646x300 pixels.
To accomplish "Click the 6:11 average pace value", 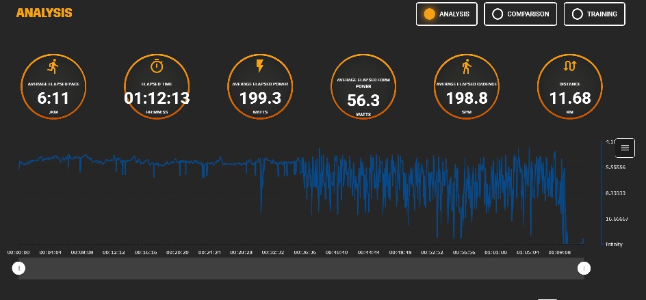I will coord(53,98).
